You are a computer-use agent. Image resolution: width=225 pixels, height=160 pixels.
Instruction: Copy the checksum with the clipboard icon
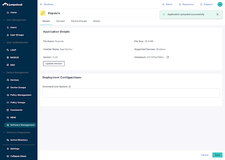tap(168, 57)
